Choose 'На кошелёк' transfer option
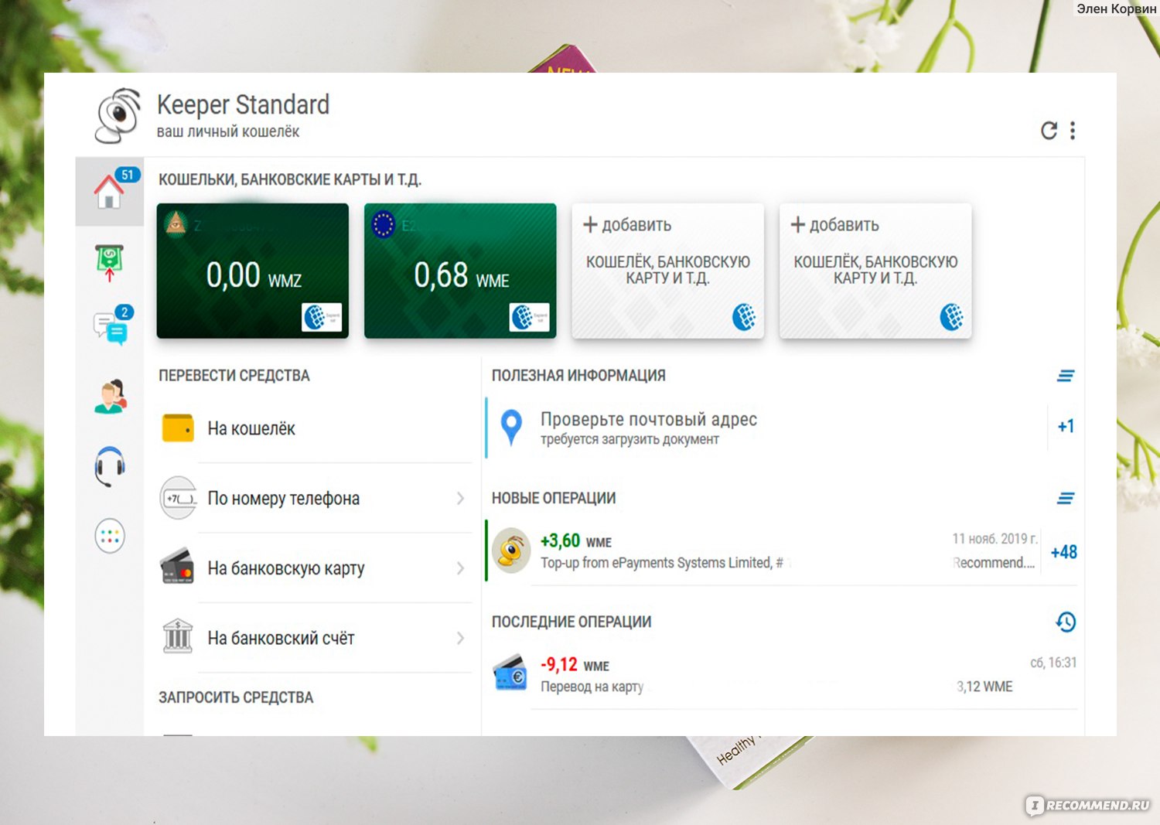Image resolution: width=1160 pixels, height=825 pixels. [x=316, y=428]
